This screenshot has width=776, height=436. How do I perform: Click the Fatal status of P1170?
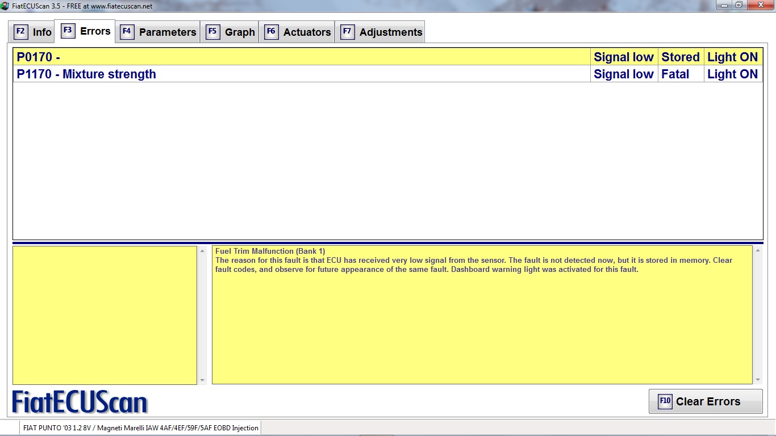coord(675,74)
